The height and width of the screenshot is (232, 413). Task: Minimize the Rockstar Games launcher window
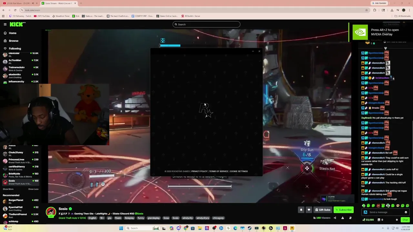253,51
